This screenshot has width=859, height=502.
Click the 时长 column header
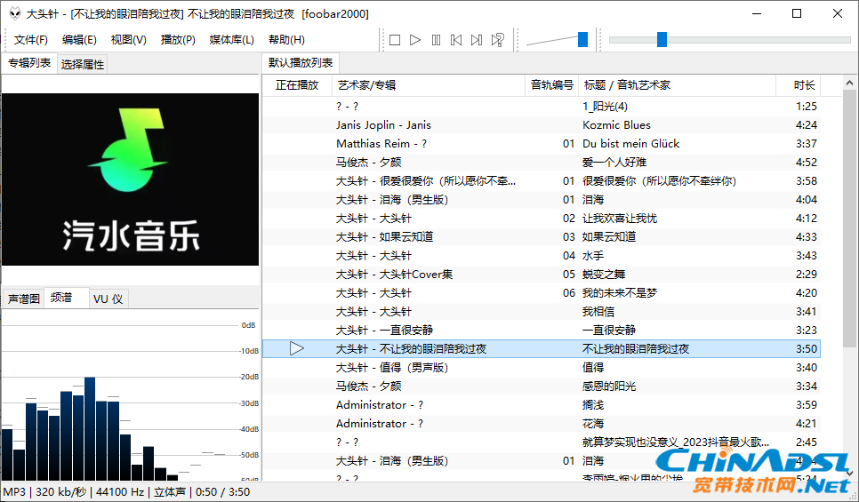point(804,85)
